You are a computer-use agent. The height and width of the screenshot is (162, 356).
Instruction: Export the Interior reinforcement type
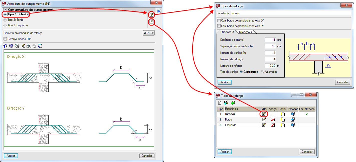[293, 114]
